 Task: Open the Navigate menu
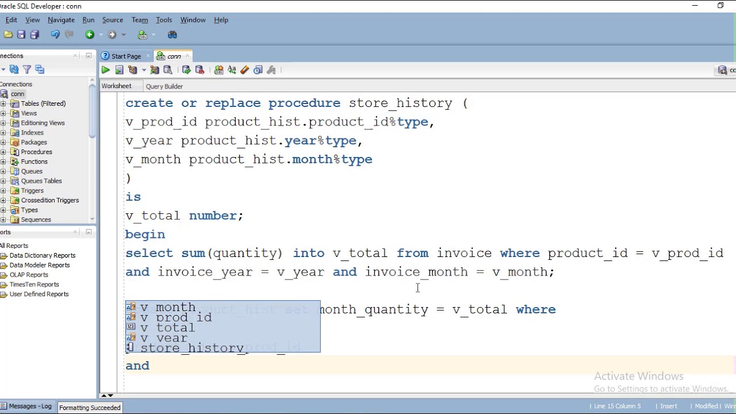(x=61, y=20)
